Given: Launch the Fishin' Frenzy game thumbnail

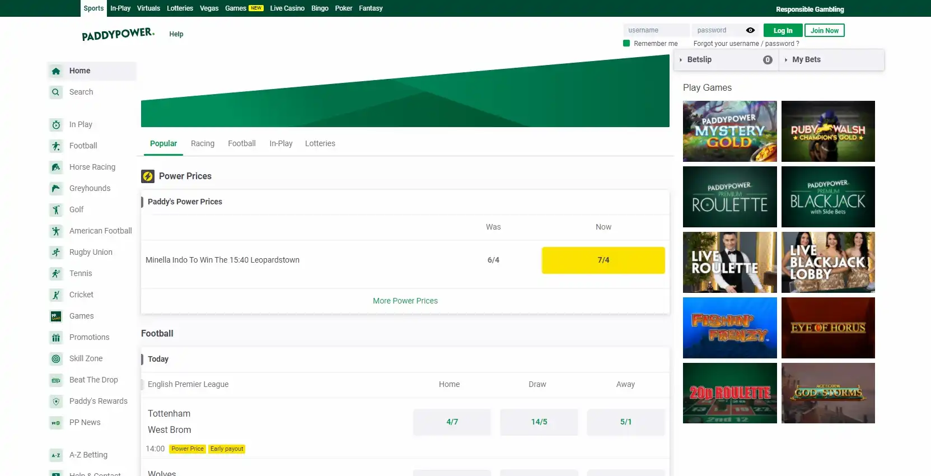Looking at the screenshot, I should 730,328.
